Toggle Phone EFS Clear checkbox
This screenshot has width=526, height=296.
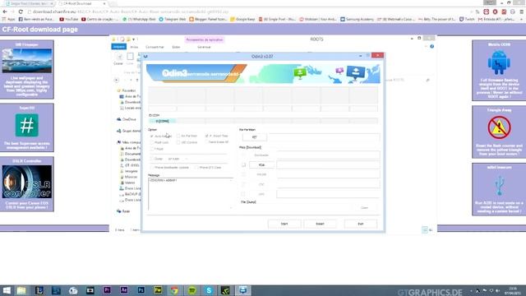click(196, 167)
